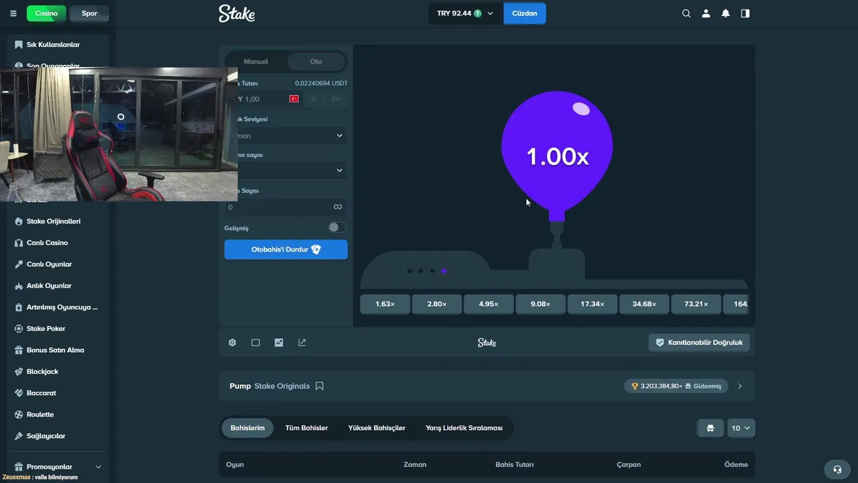Switch to Spor section
858x483 pixels.
pyautogui.click(x=89, y=13)
